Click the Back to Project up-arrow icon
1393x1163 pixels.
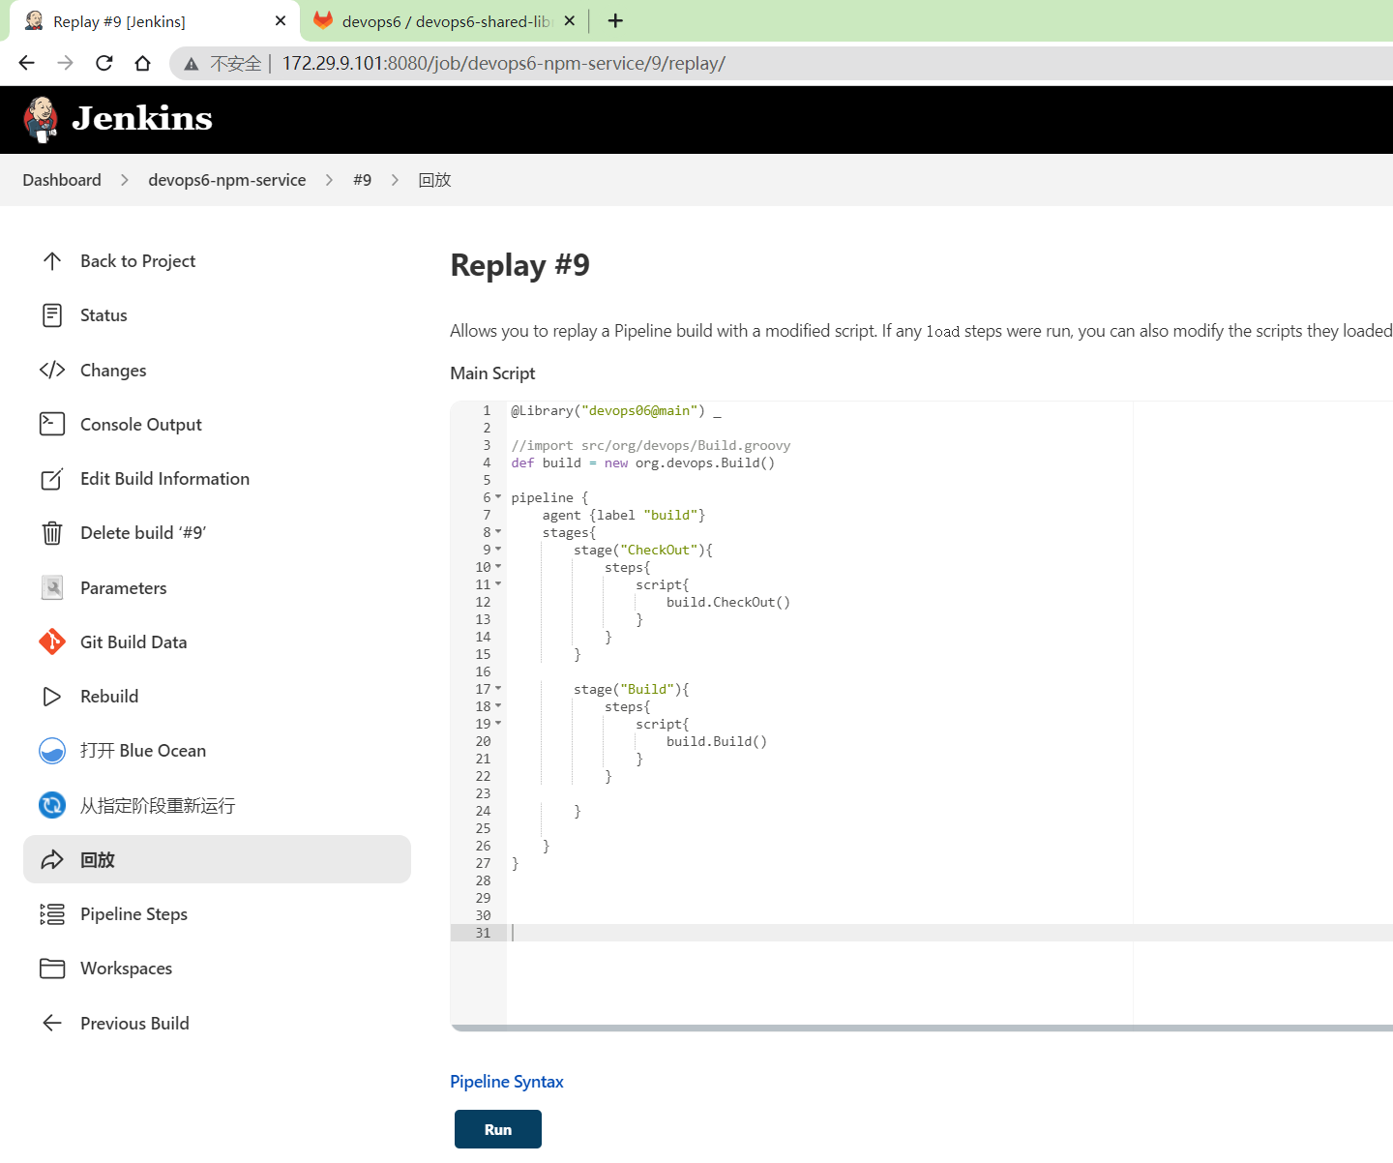tap(52, 261)
